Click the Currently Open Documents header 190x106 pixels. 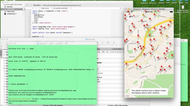[x=13, y=4]
